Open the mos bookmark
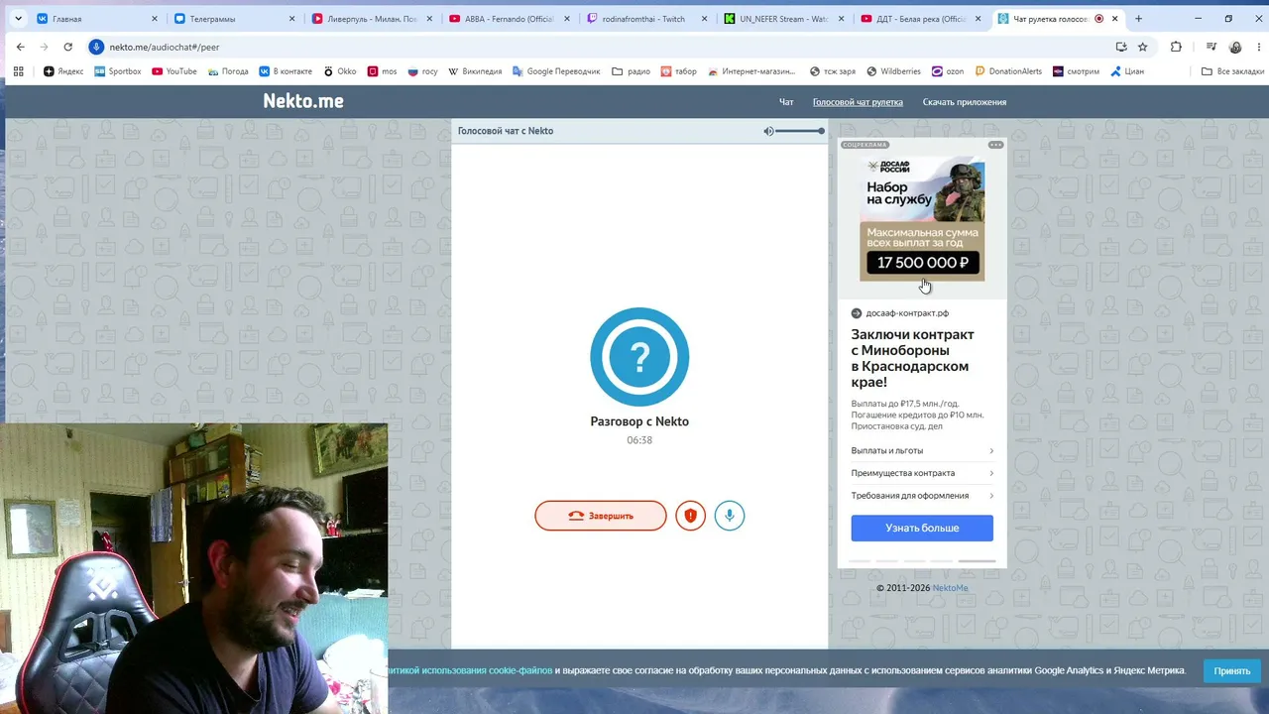1269x714 pixels. click(x=382, y=71)
